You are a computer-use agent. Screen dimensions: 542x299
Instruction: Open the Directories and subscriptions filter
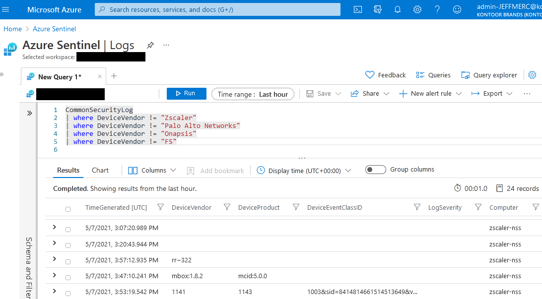(378, 9)
